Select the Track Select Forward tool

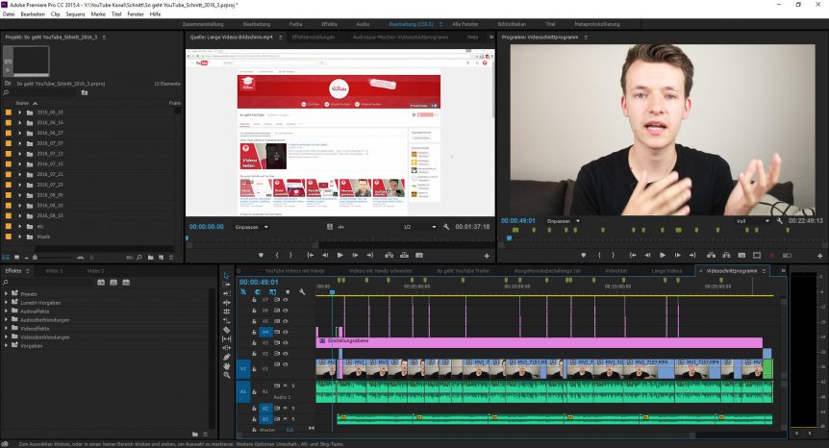pos(226,285)
